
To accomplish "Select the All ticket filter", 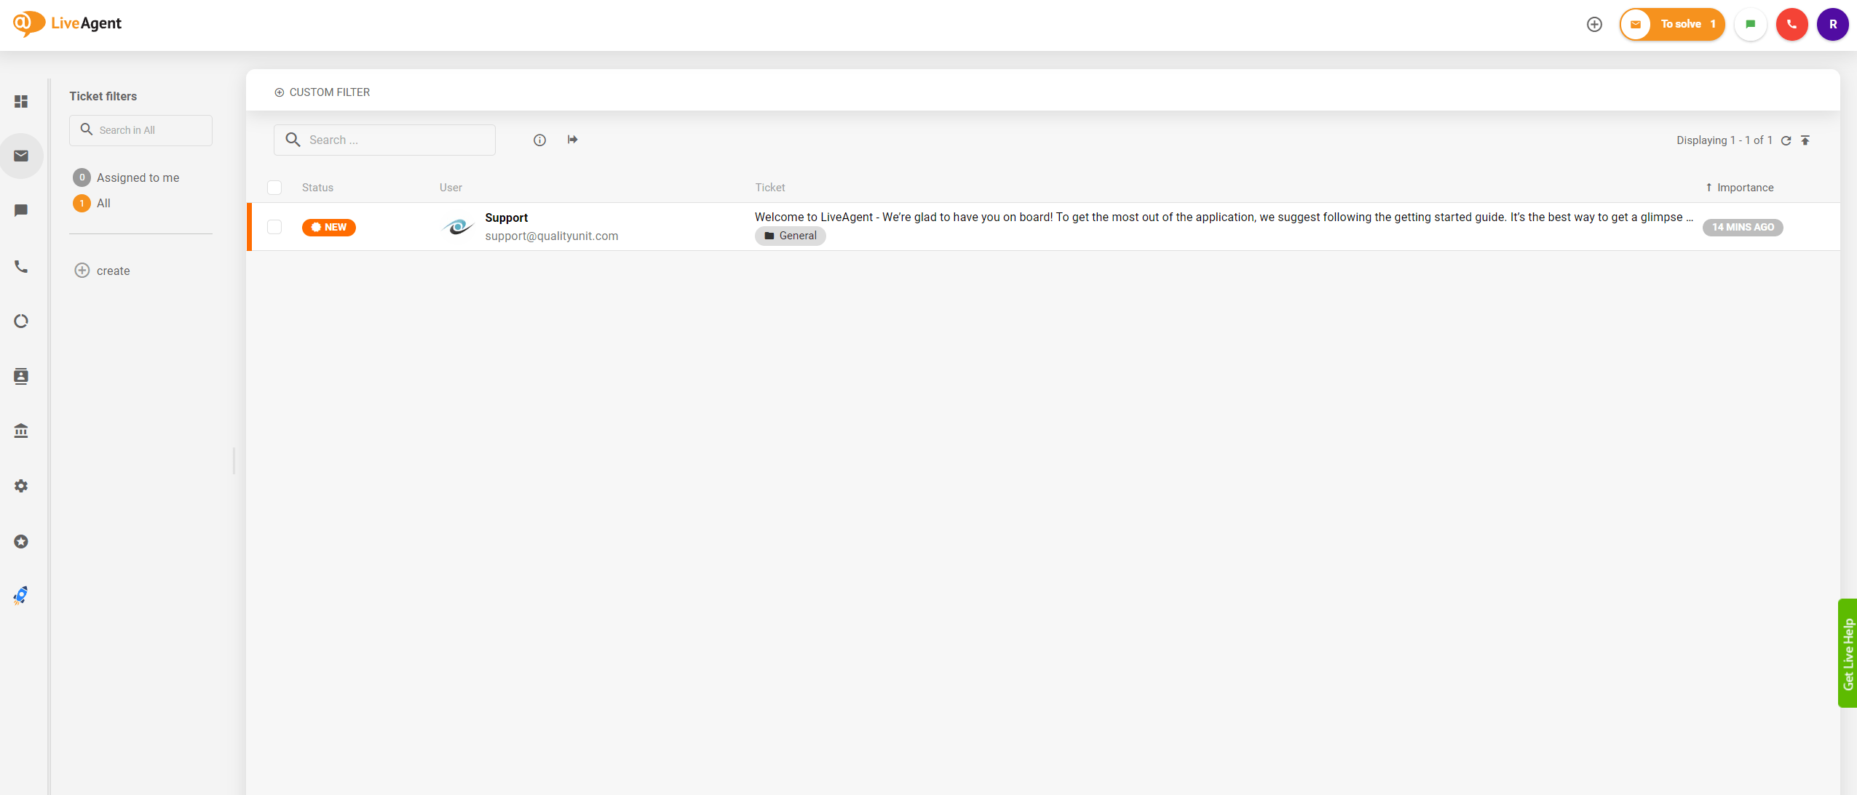I will 103,204.
